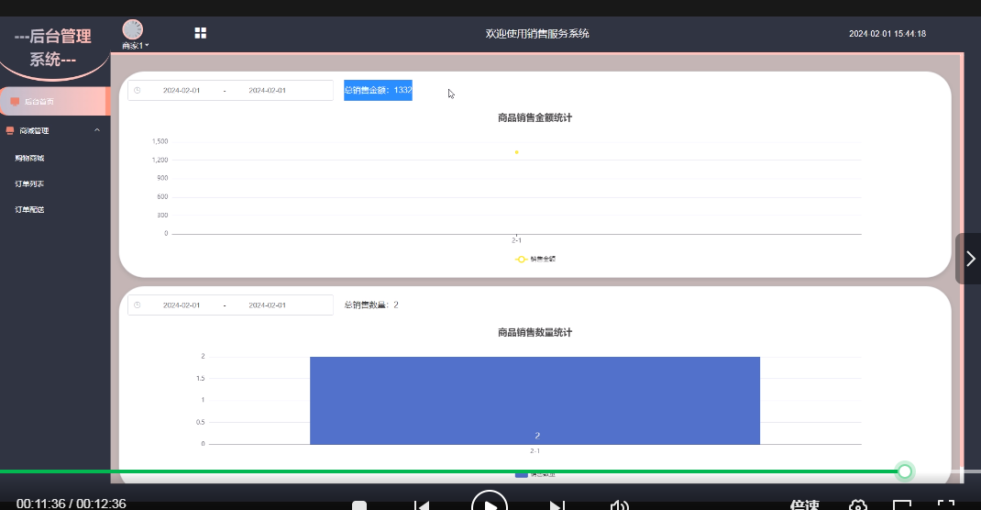Click the 2-1 x-axis label of line chart
981x510 pixels.
pyautogui.click(x=517, y=240)
